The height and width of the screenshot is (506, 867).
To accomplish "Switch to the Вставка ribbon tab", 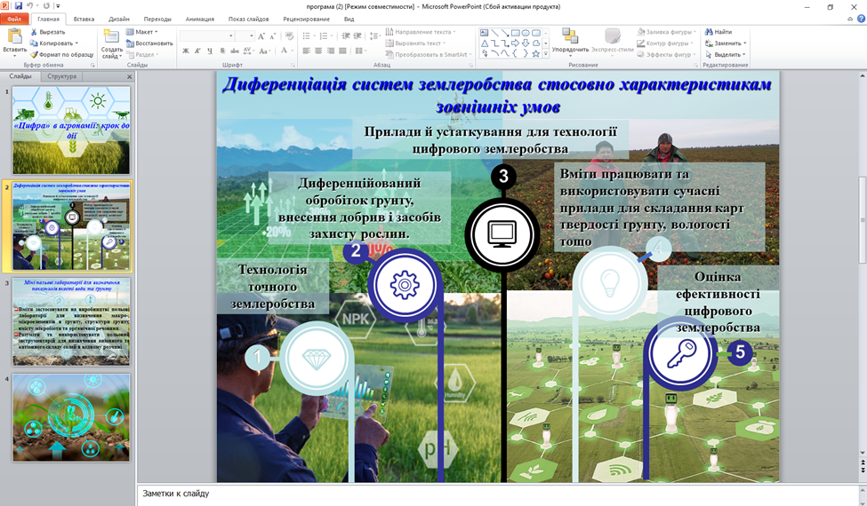I will [84, 19].
